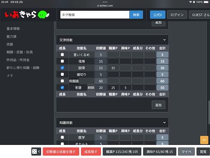Uncheck the 説得 growth checkbox

click(62, 68)
